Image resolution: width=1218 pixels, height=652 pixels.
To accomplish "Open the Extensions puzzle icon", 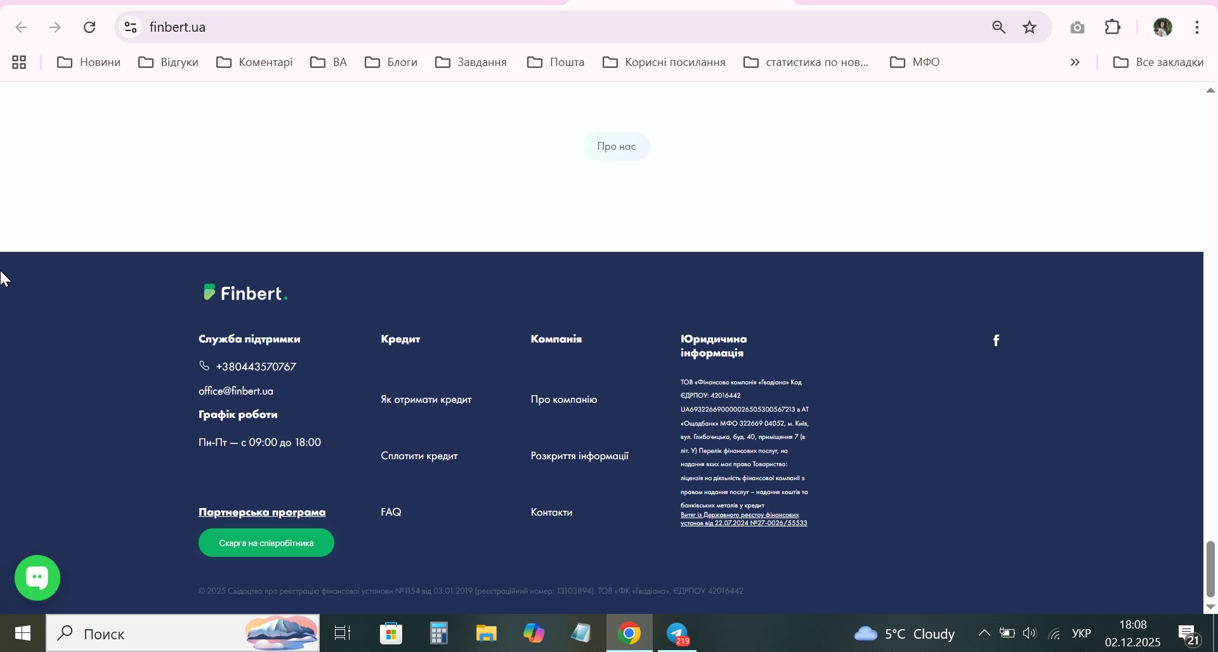I will (1113, 27).
